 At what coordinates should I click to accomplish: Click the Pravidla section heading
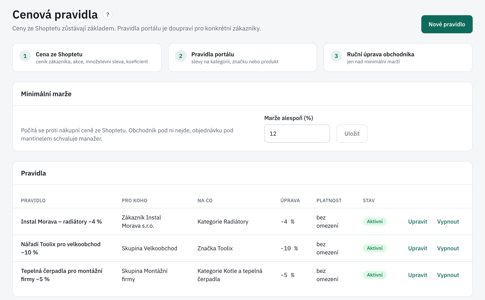(33, 173)
